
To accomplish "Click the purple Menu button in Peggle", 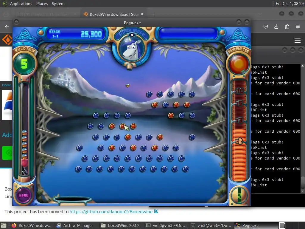I will [24, 195].
